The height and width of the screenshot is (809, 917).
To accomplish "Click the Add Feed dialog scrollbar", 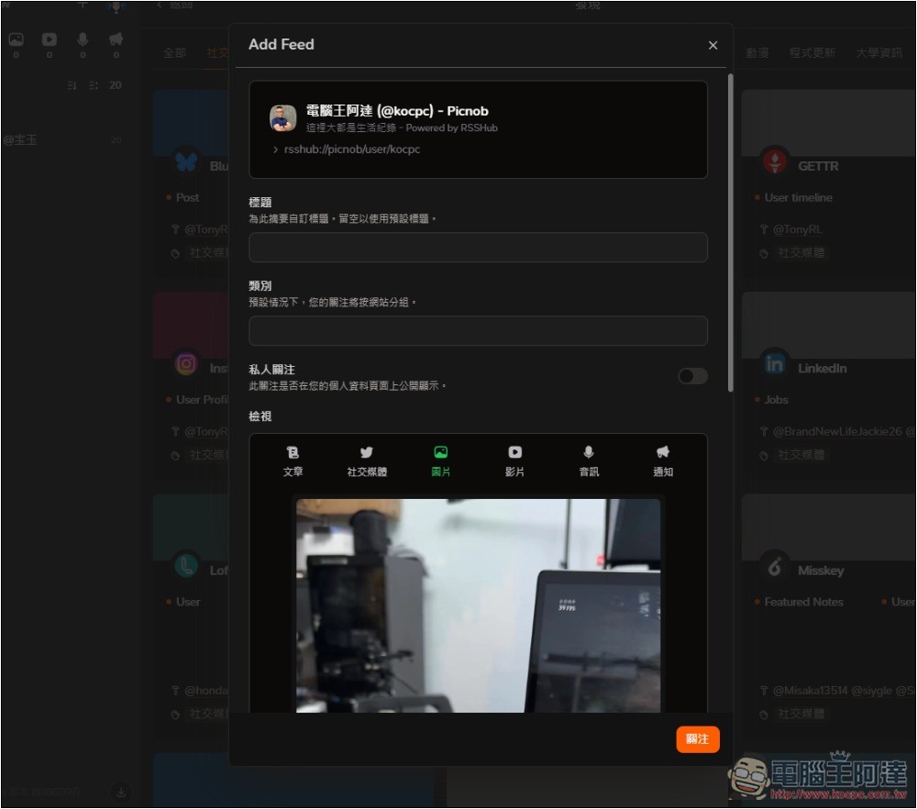I will coord(731,233).
